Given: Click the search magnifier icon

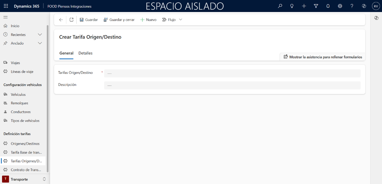Looking at the screenshot, I should 280,6.
